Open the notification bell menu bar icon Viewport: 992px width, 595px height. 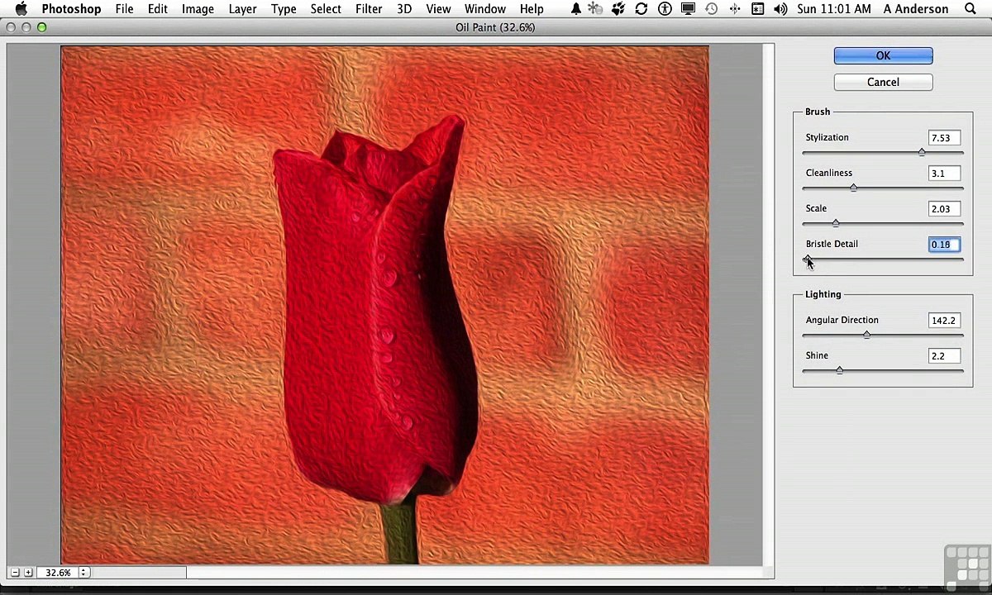pyautogui.click(x=575, y=9)
